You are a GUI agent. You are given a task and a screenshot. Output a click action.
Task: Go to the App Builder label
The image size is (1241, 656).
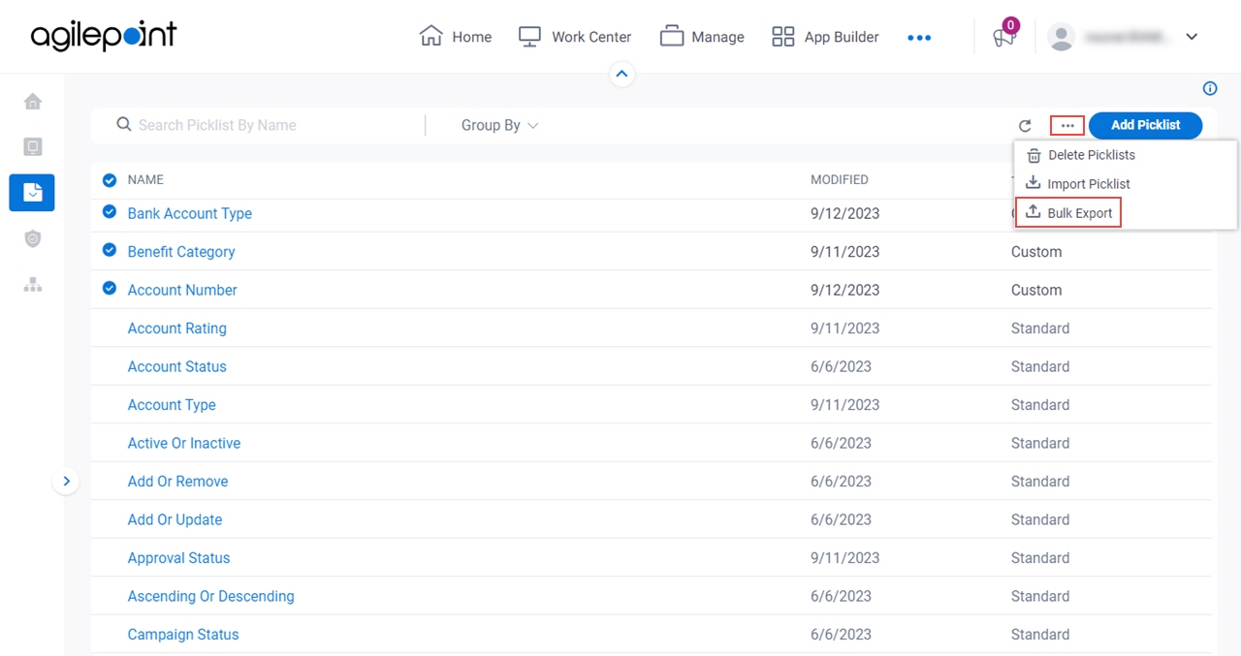coord(842,37)
